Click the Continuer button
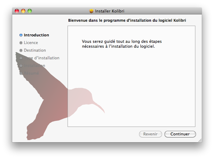Viewport: 214px width, 159px height. [180, 134]
